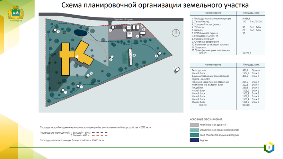
Task: Select map marker 12 transformer substation
Action: [141, 26]
